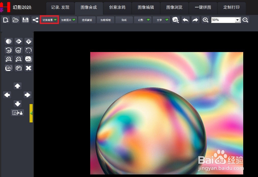Zoom out with the magnifier minus icon
The width and height of the screenshot is (258, 177).
click(245, 20)
